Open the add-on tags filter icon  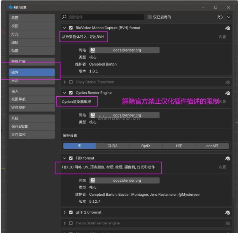coord(220,17)
